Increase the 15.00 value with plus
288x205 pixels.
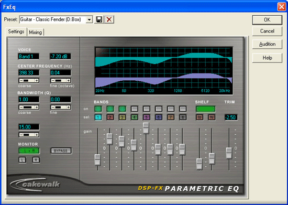tap(37, 135)
